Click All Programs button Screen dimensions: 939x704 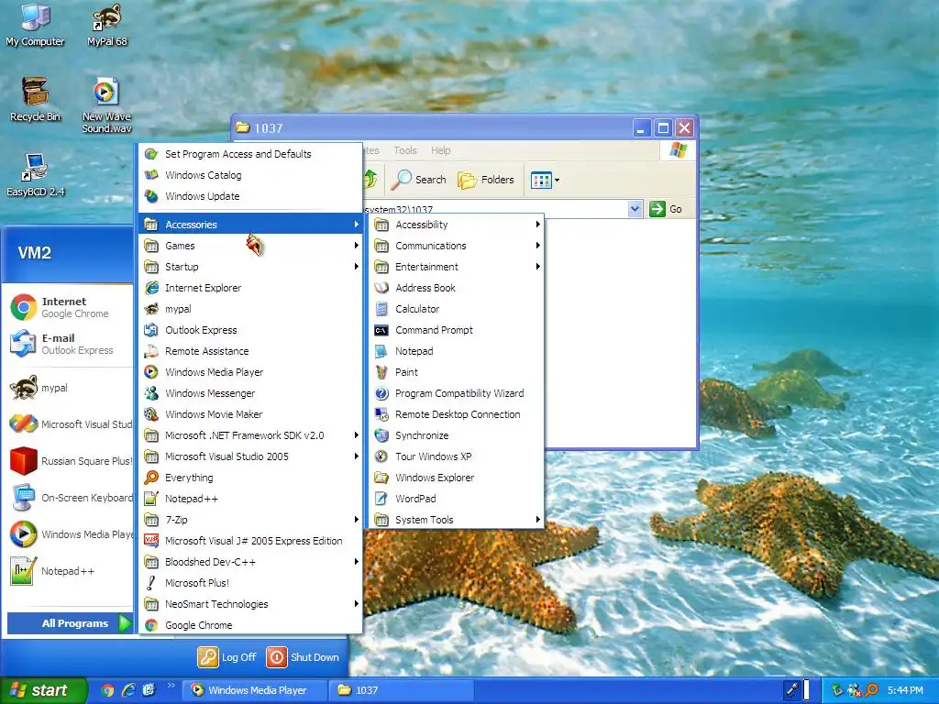point(70,623)
